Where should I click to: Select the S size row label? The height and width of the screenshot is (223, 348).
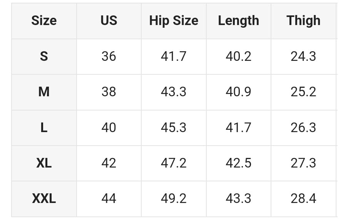[x=44, y=56]
